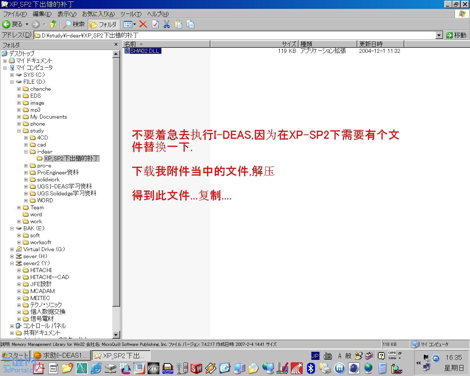Screen dimensions: 470x376
Task: Click the Forward arrow icon in toolbar
Action: 36,24
